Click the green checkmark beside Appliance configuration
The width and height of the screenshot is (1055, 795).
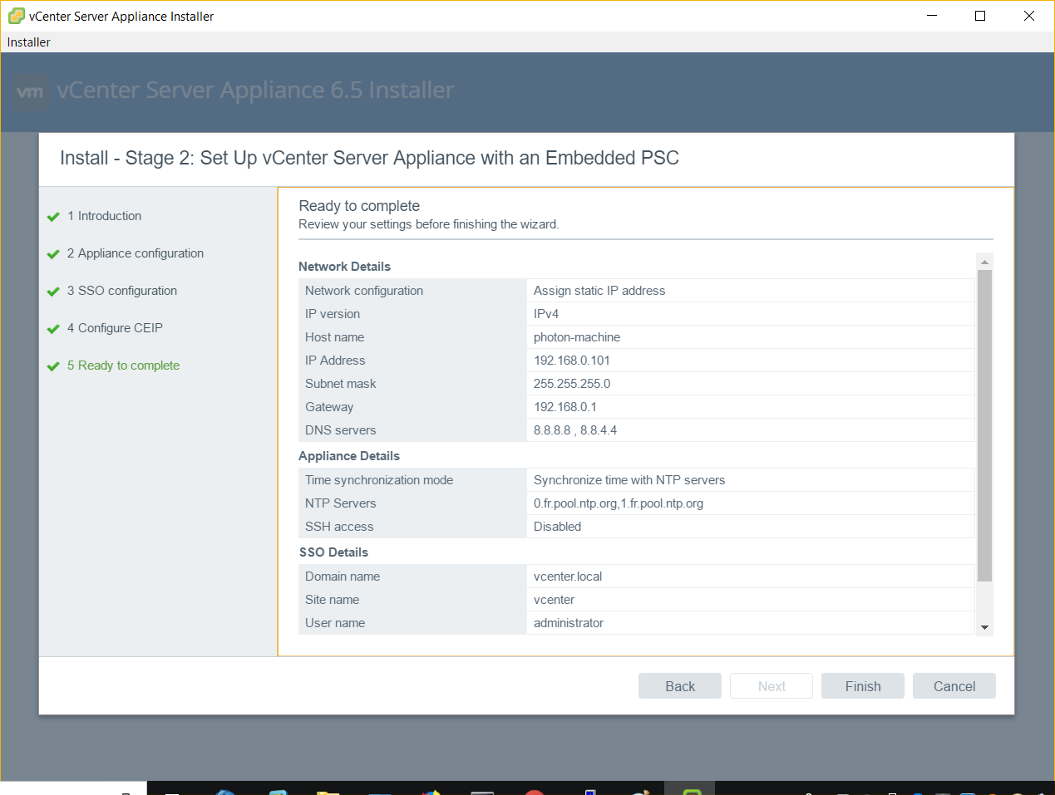(53, 254)
